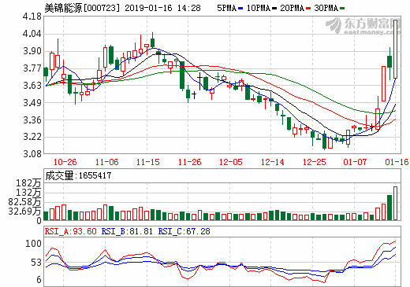Click the RSI axis label 100
This screenshot has width=410, height=287.
(x=33, y=244)
